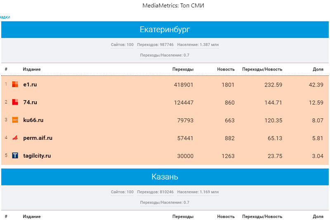Click the 74.ru red favicon icon

(x=15, y=102)
